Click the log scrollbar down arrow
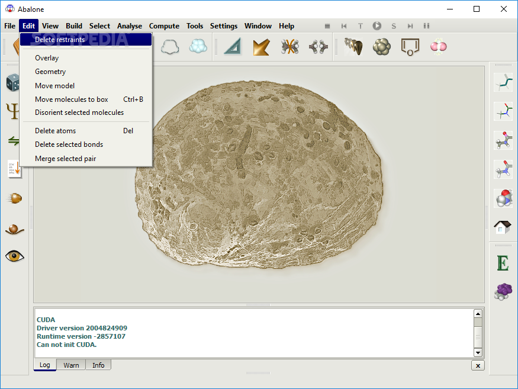The image size is (518, 389). point(478,353)
